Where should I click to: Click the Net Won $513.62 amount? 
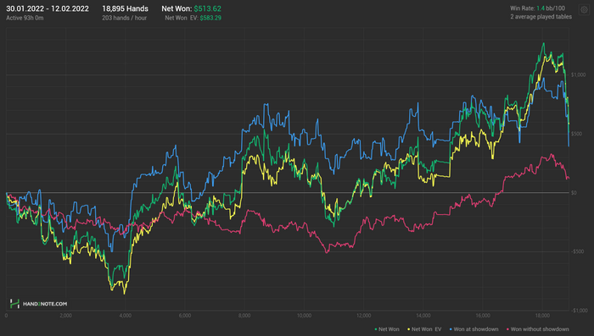(x=208, y=8)
